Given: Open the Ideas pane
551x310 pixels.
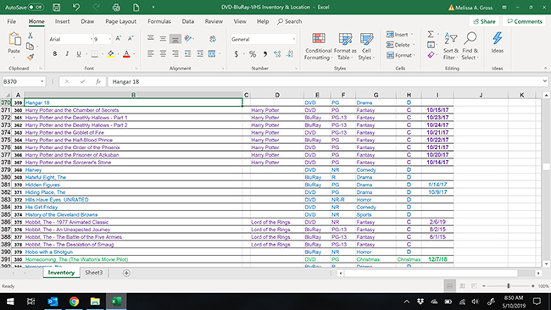Looking at the screenshot, I should tap(498, 43).
